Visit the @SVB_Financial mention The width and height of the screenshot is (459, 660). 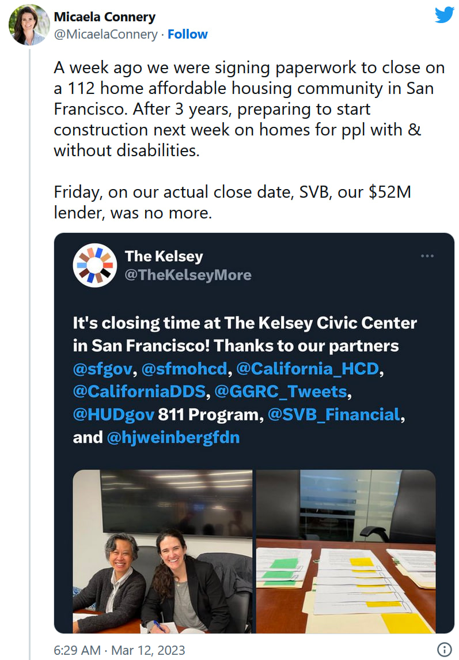(x=333, y=414)
